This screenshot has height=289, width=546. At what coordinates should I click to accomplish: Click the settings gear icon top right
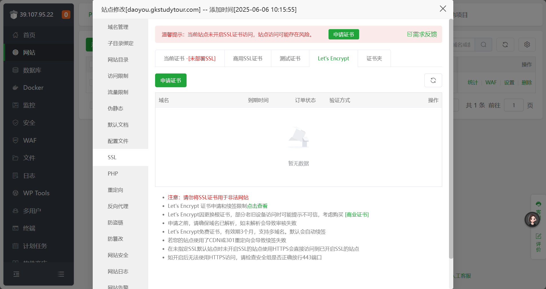527,45
